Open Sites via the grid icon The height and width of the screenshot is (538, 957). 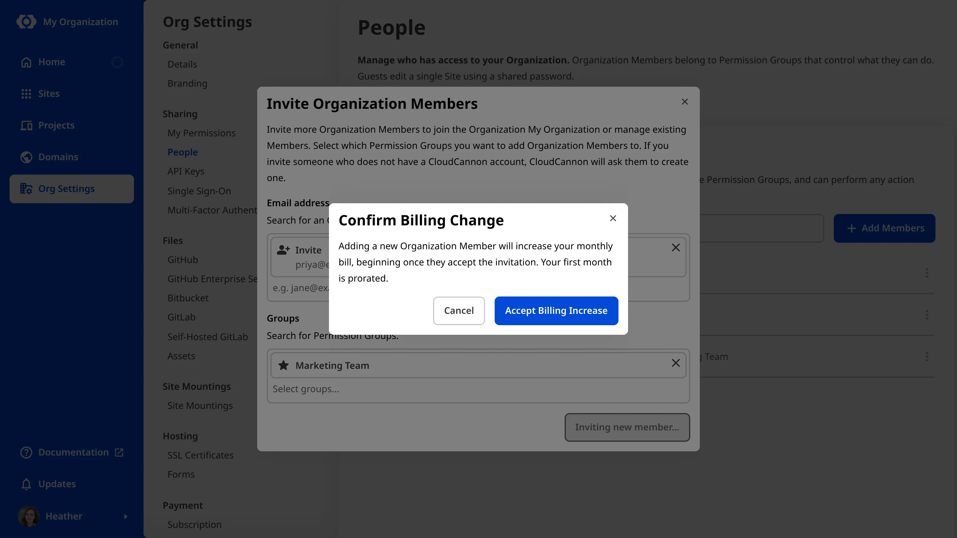tap(26, 94)
